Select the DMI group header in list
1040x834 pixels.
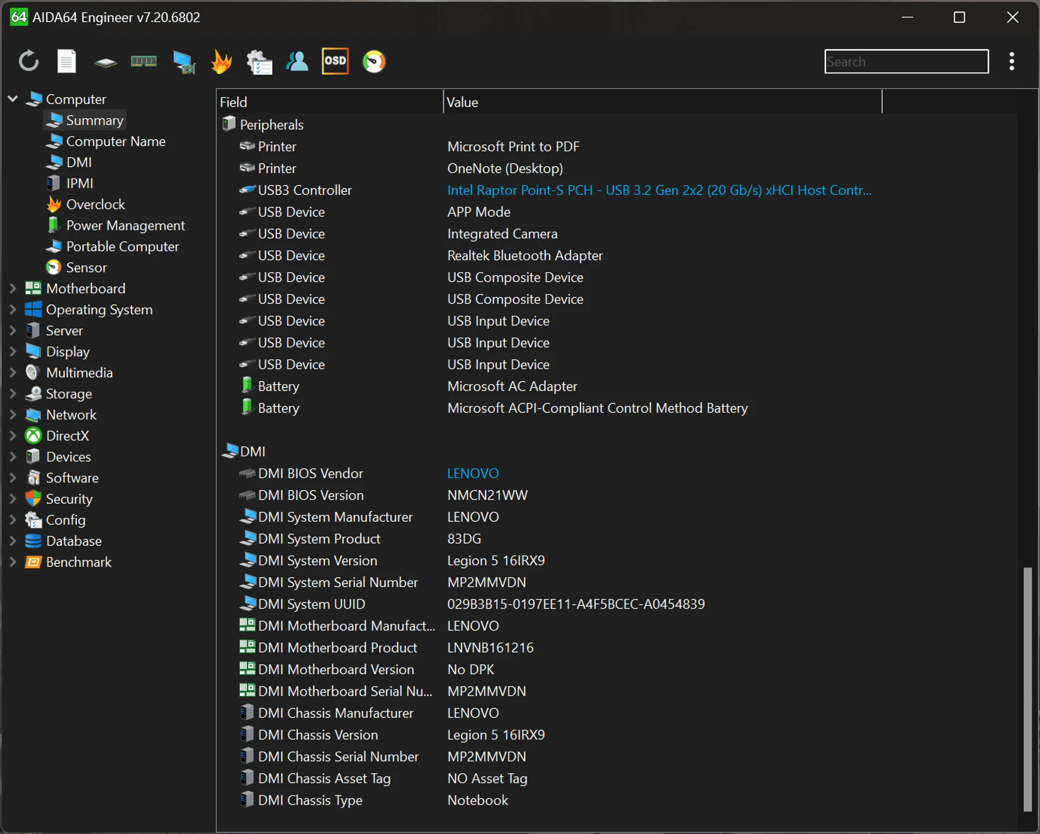(x=616, y=451)
